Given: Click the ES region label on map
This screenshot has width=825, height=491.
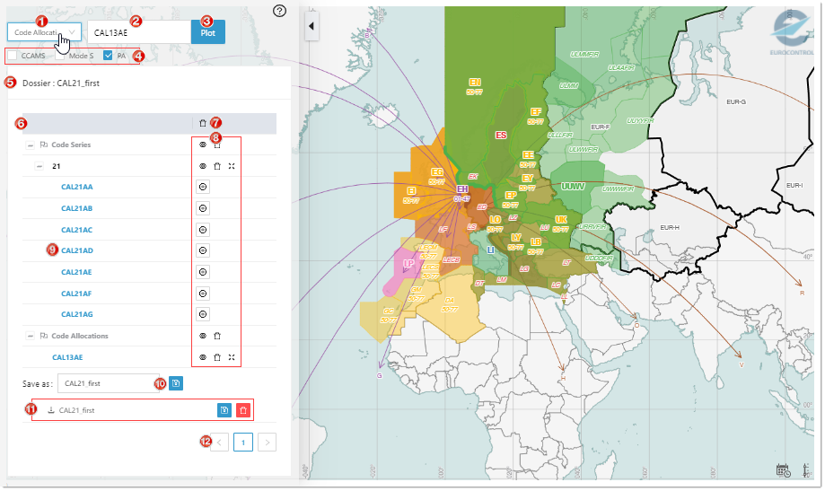Looking at the screenshot, I should (x=501, y=136).
